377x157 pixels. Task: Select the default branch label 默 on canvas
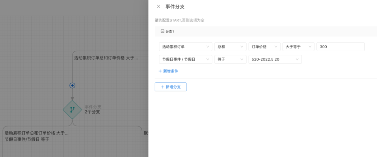[146, 133]
